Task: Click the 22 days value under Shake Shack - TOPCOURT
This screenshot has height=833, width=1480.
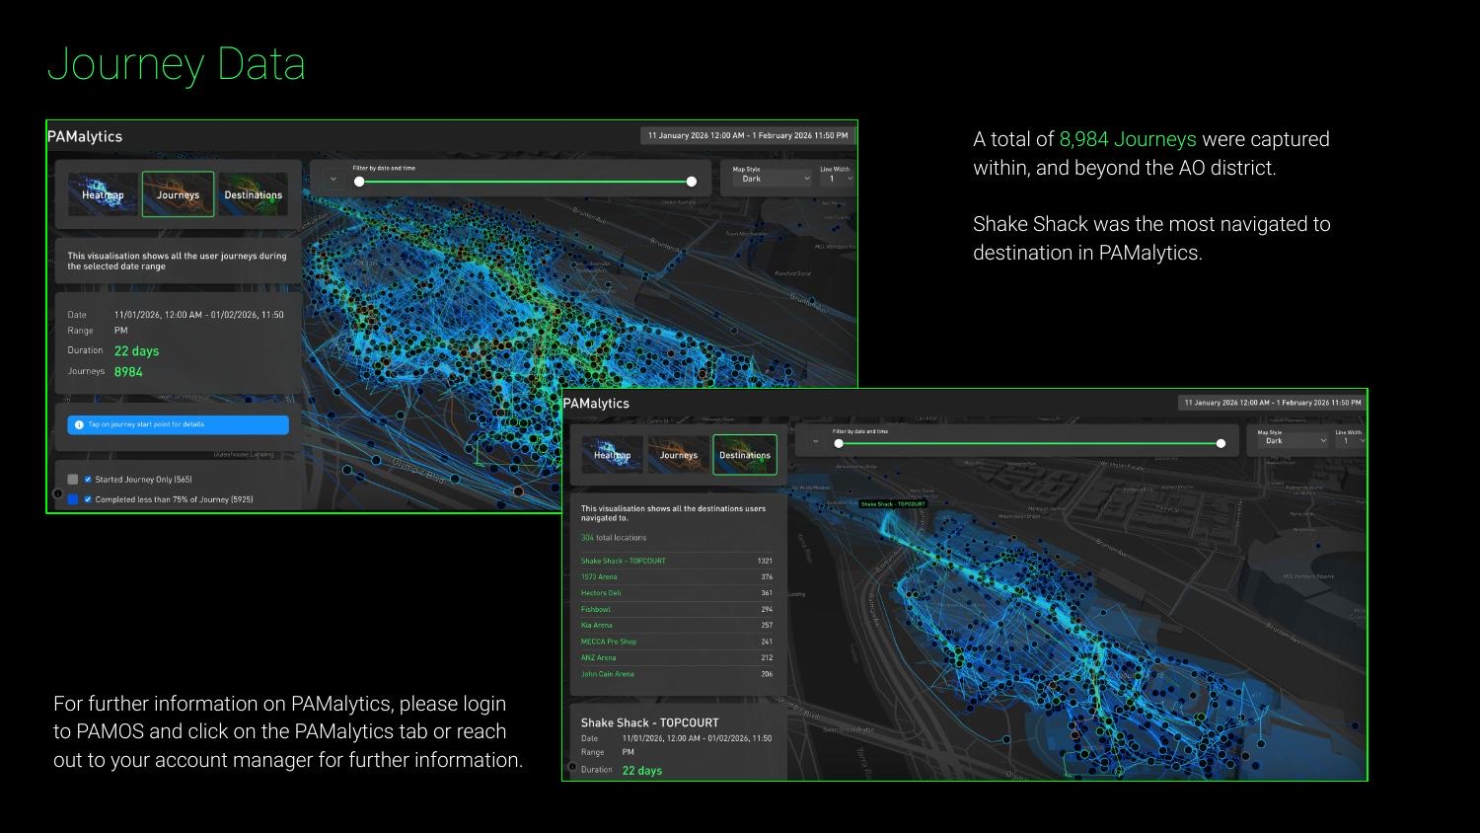Action: (642, 771)
